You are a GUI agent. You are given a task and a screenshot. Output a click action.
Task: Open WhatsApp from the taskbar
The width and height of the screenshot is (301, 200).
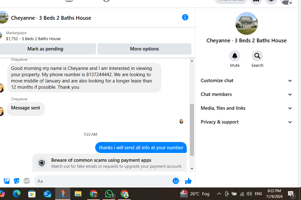tap(109, 194)
